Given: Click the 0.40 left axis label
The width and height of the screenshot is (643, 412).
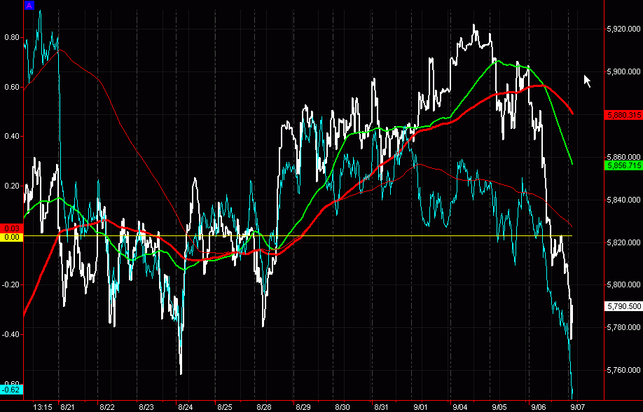Looking at the screenshot, I should 12,136.
